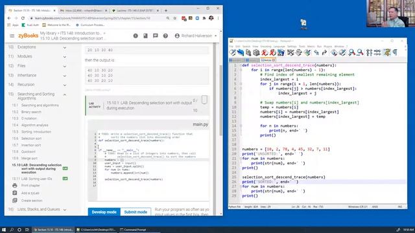Click the Zoom Out icon in Notepad++
415x233 pixels.
tap(360, 52)
